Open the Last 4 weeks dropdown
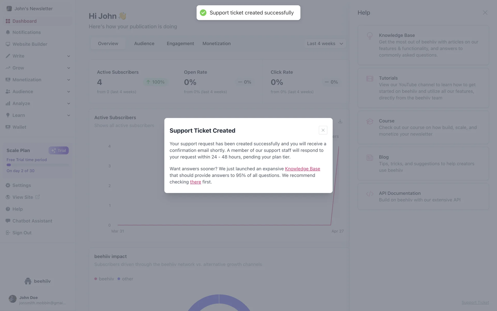Image resolution: width=497 pixels, height=311 pixels. pyautogui.click(x=325, y=44)
